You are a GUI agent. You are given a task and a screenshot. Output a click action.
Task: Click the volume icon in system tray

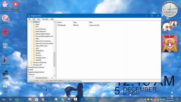coord(161,99)
